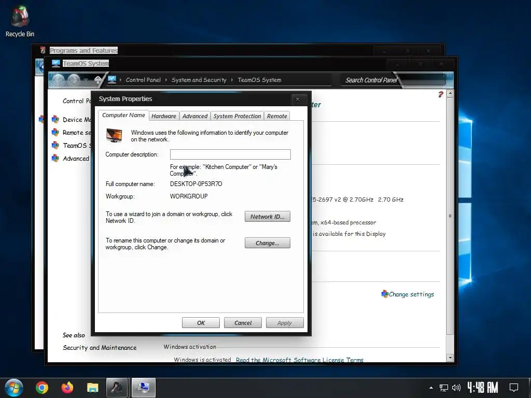
Task: Click the Programs and Features window title icon
Action: pos(43,50)
